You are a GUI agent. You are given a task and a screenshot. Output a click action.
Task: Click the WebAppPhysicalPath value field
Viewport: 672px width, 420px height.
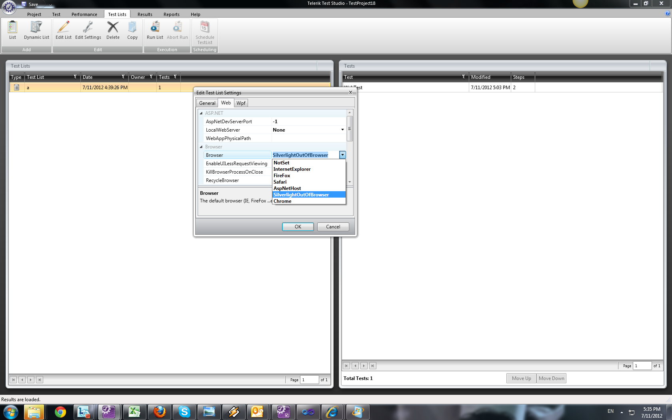tap(309, 138)
